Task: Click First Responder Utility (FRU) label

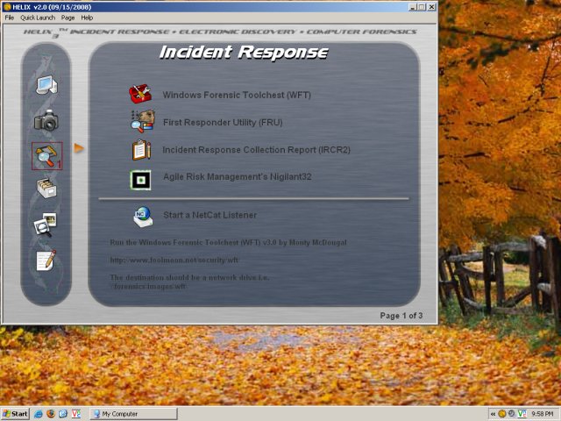Action: 223,123
